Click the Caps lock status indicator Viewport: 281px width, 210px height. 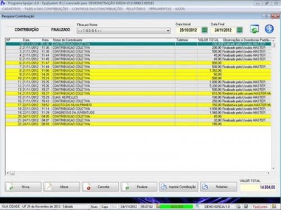tap(105, 207)
